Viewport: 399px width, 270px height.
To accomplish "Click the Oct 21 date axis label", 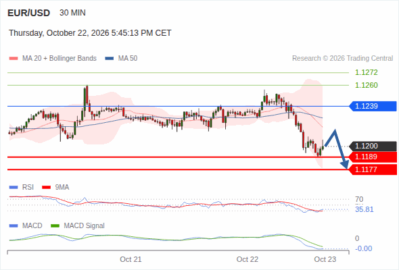I will (x=131, y=259).
